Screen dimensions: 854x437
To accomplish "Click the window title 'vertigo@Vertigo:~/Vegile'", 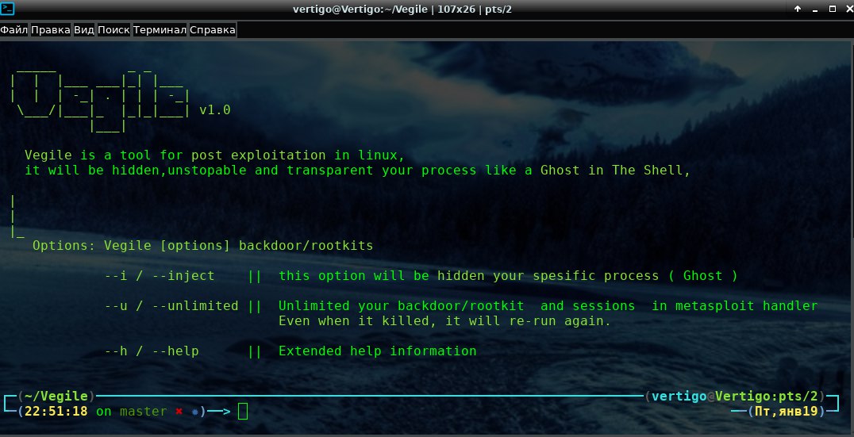I will pyautogui.click(x=360, y=10).
